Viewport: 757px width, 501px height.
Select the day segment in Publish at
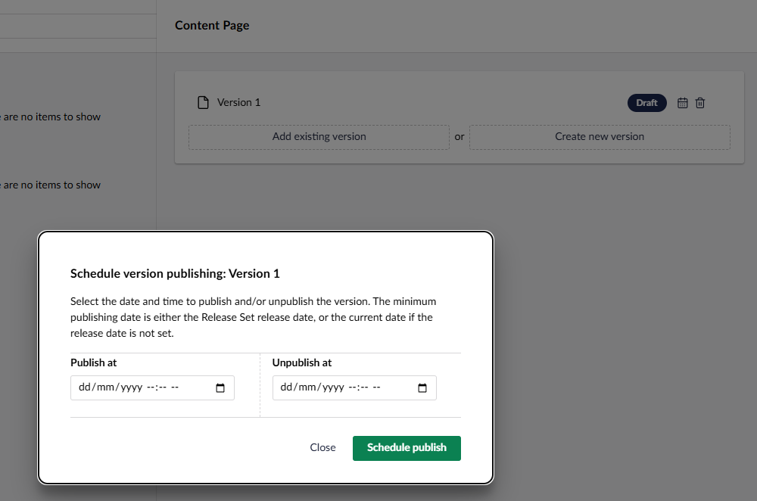[x=85, y=387]
